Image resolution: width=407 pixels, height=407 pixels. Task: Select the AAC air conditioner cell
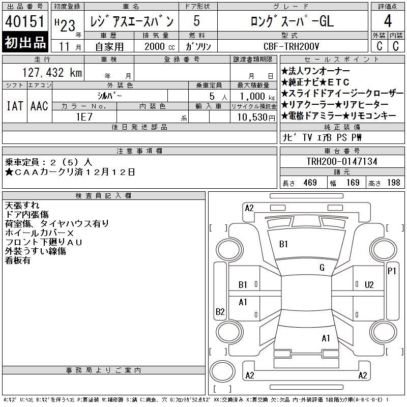tap(39, 106)
